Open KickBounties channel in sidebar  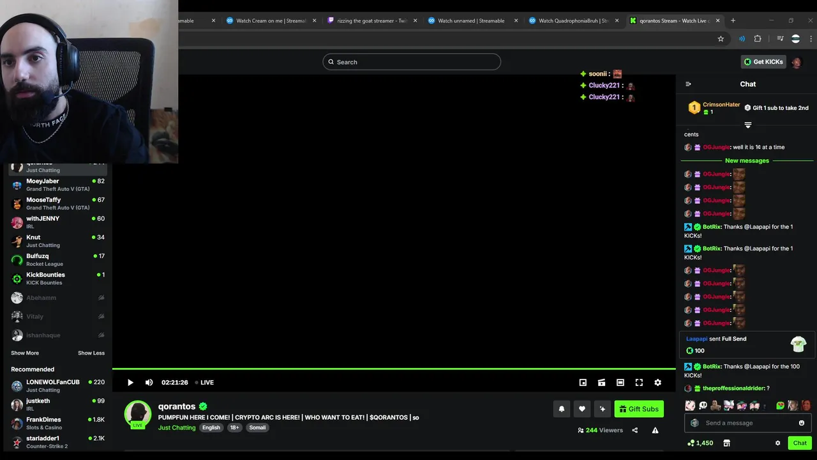57,279
